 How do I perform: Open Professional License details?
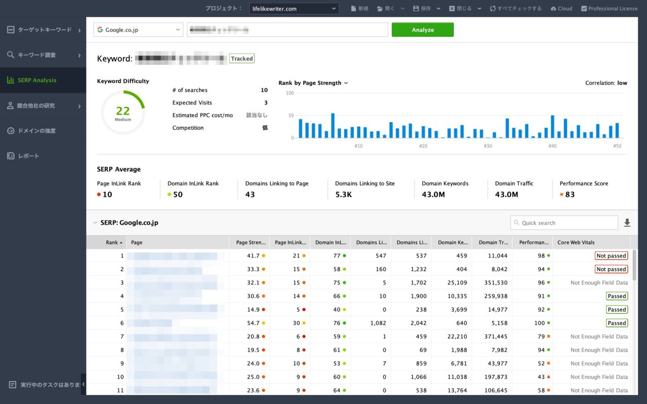click(609, 8)
